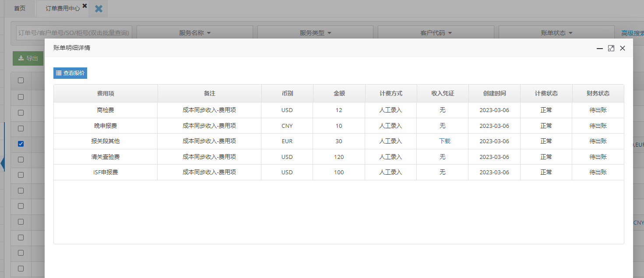Focus the 订单号/客户单号 search input field

pos(74,33)
